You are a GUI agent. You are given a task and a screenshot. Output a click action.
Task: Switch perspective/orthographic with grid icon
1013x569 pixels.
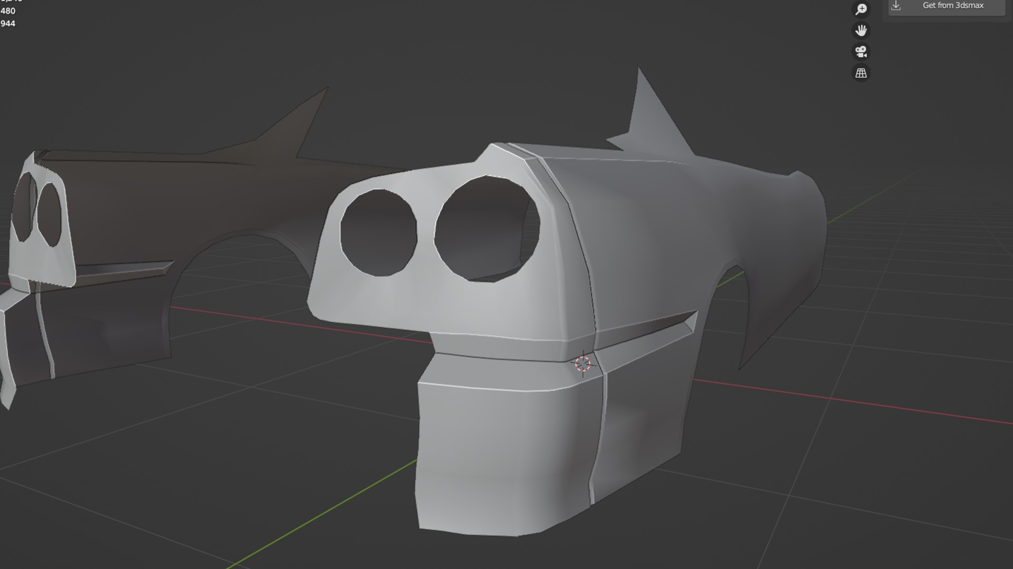(x=861, y=73)
